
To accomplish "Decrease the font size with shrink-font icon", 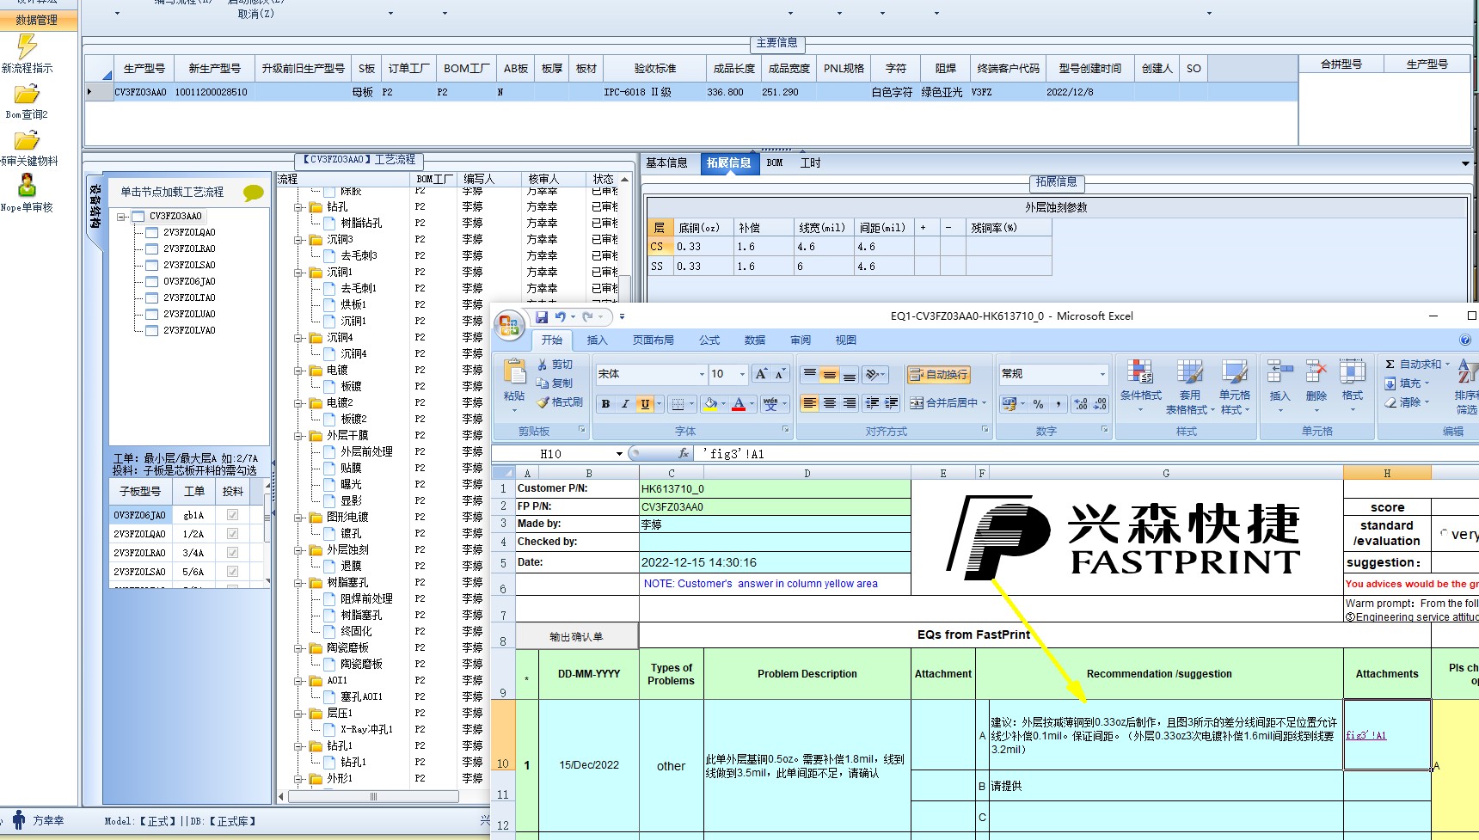I will click(779, 374).
